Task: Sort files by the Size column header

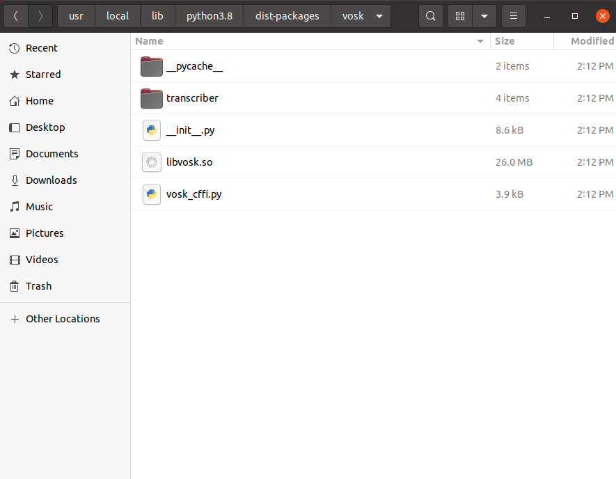Action: pyautogui.click(x=505, y=41)
